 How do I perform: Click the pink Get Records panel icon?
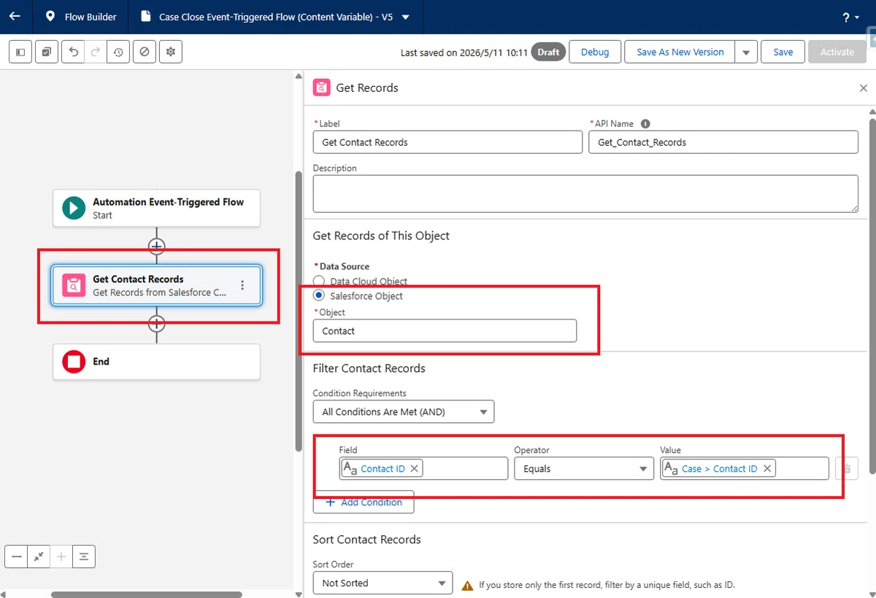(x=321, y=88)
